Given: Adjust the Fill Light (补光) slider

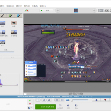Looking at the screenshot, I should tap(7, 52).
